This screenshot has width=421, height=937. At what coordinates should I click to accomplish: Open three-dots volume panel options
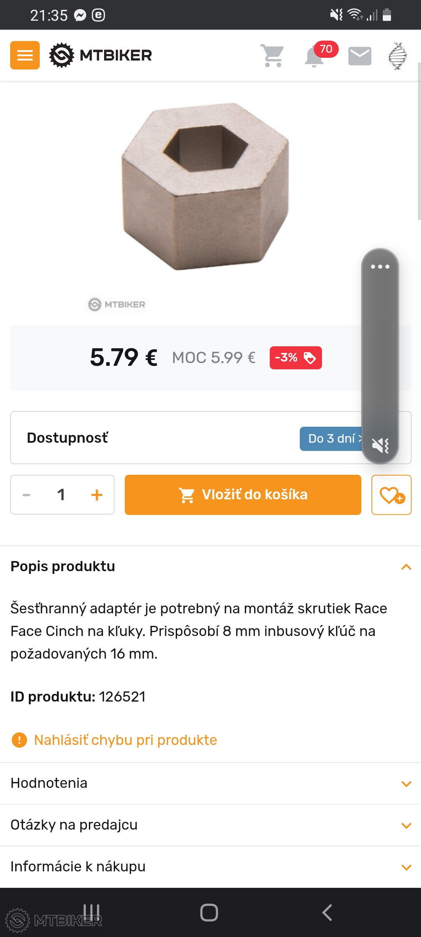click(380, 267)
